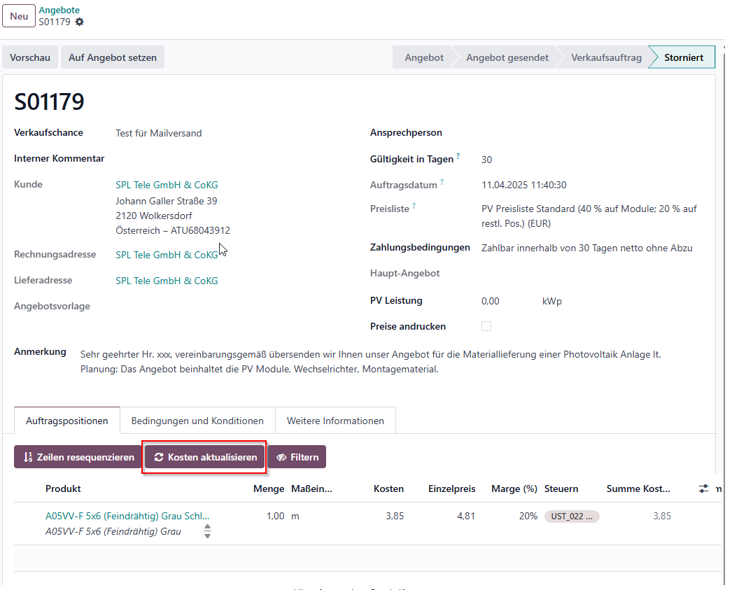Click the Anmerkung text starting Sehr geehrter
This screenshot has height=590, width=732.
click(x=371, y=362)
